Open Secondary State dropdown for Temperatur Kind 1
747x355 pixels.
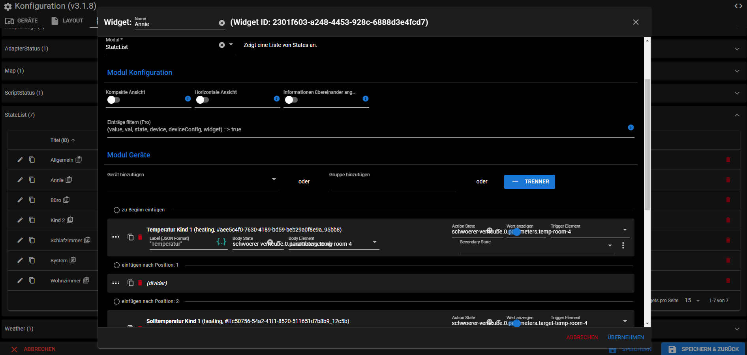click(610, 245)
